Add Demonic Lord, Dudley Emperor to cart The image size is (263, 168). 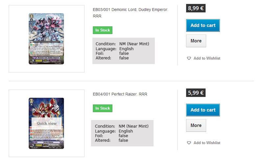pos(203,26)
